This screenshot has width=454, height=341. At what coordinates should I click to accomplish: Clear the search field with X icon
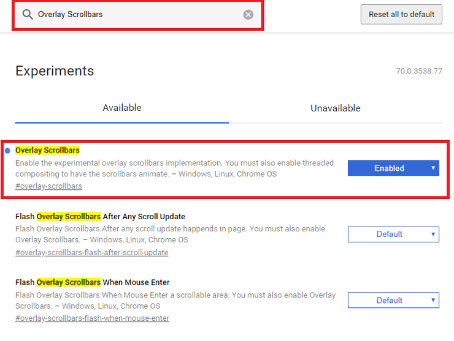click(248, 14)
